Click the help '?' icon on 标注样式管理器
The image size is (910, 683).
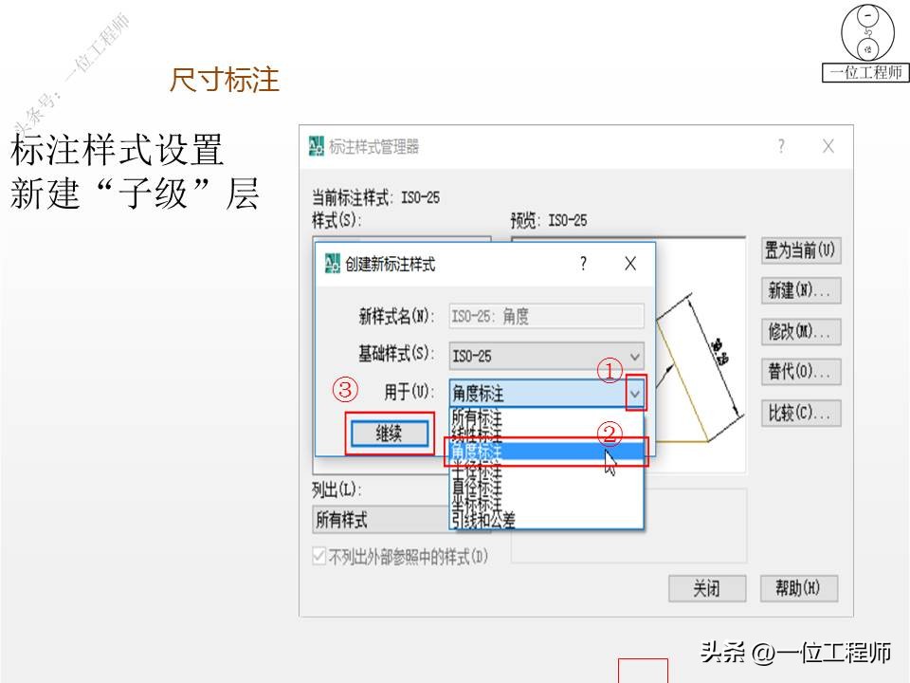(x=780, y=146)
